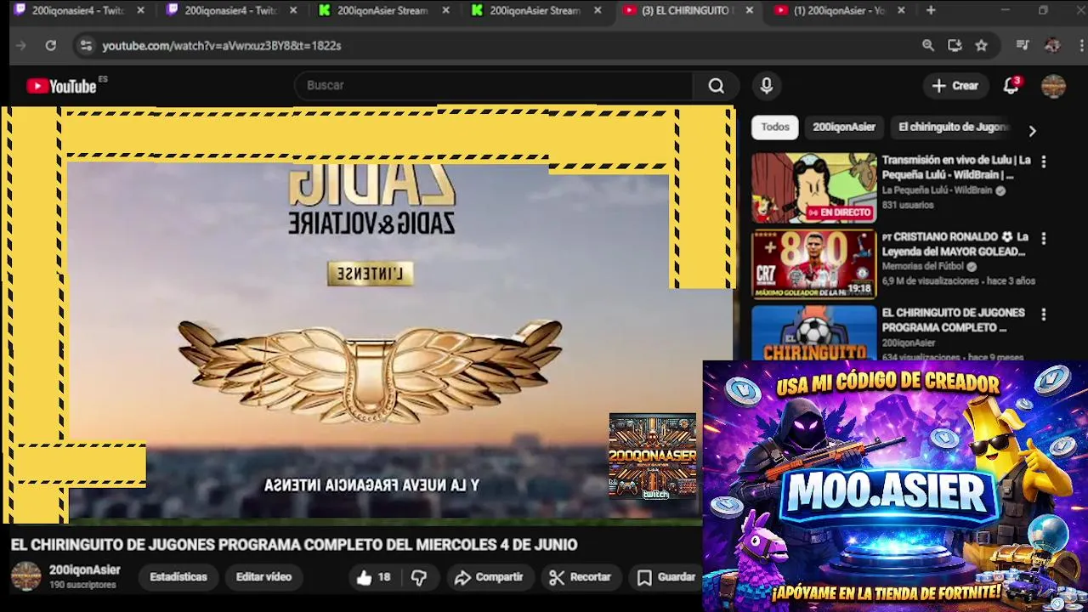1088x612 pixels.
Task: Click the Recortar clip button
Action: coord(581,577)
